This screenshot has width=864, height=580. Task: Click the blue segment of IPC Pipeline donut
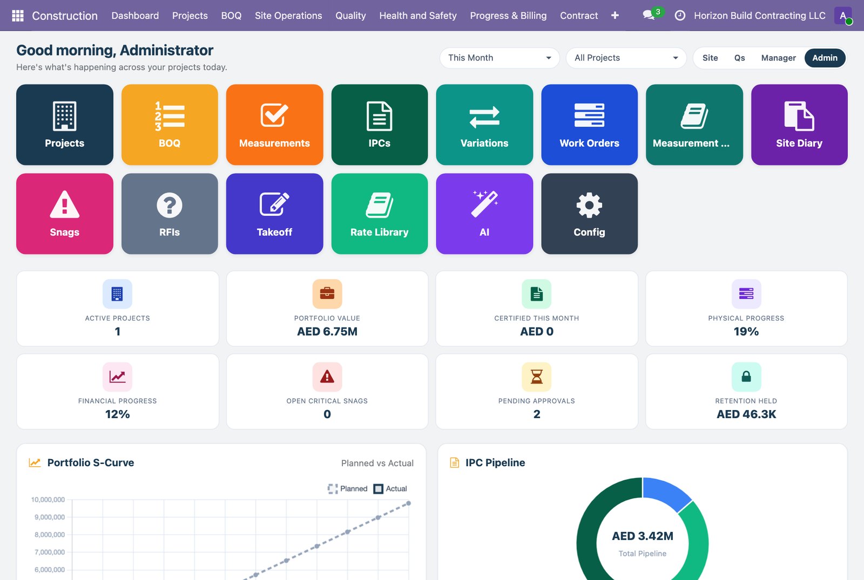pos(664,493)
